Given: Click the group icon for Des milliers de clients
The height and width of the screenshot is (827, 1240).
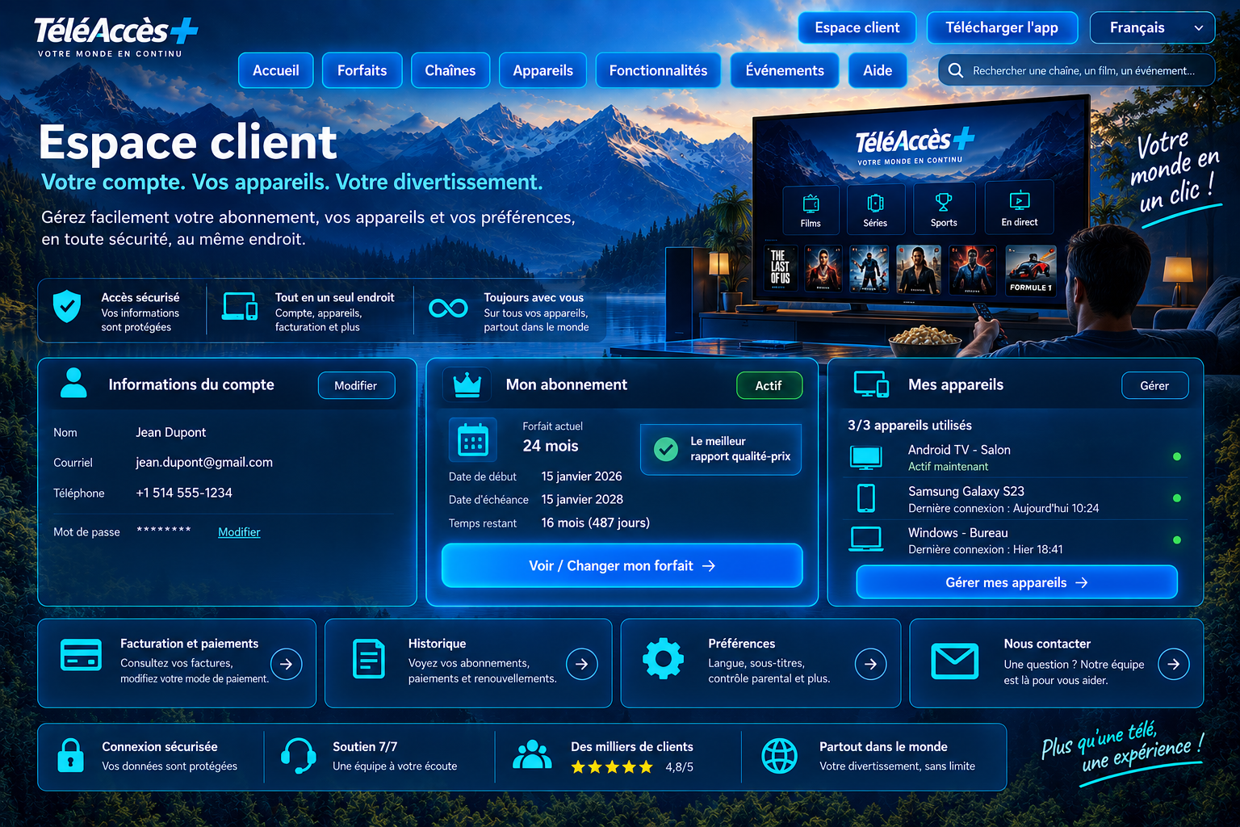Looking at the screenshot, I should [x=532, y=754].
